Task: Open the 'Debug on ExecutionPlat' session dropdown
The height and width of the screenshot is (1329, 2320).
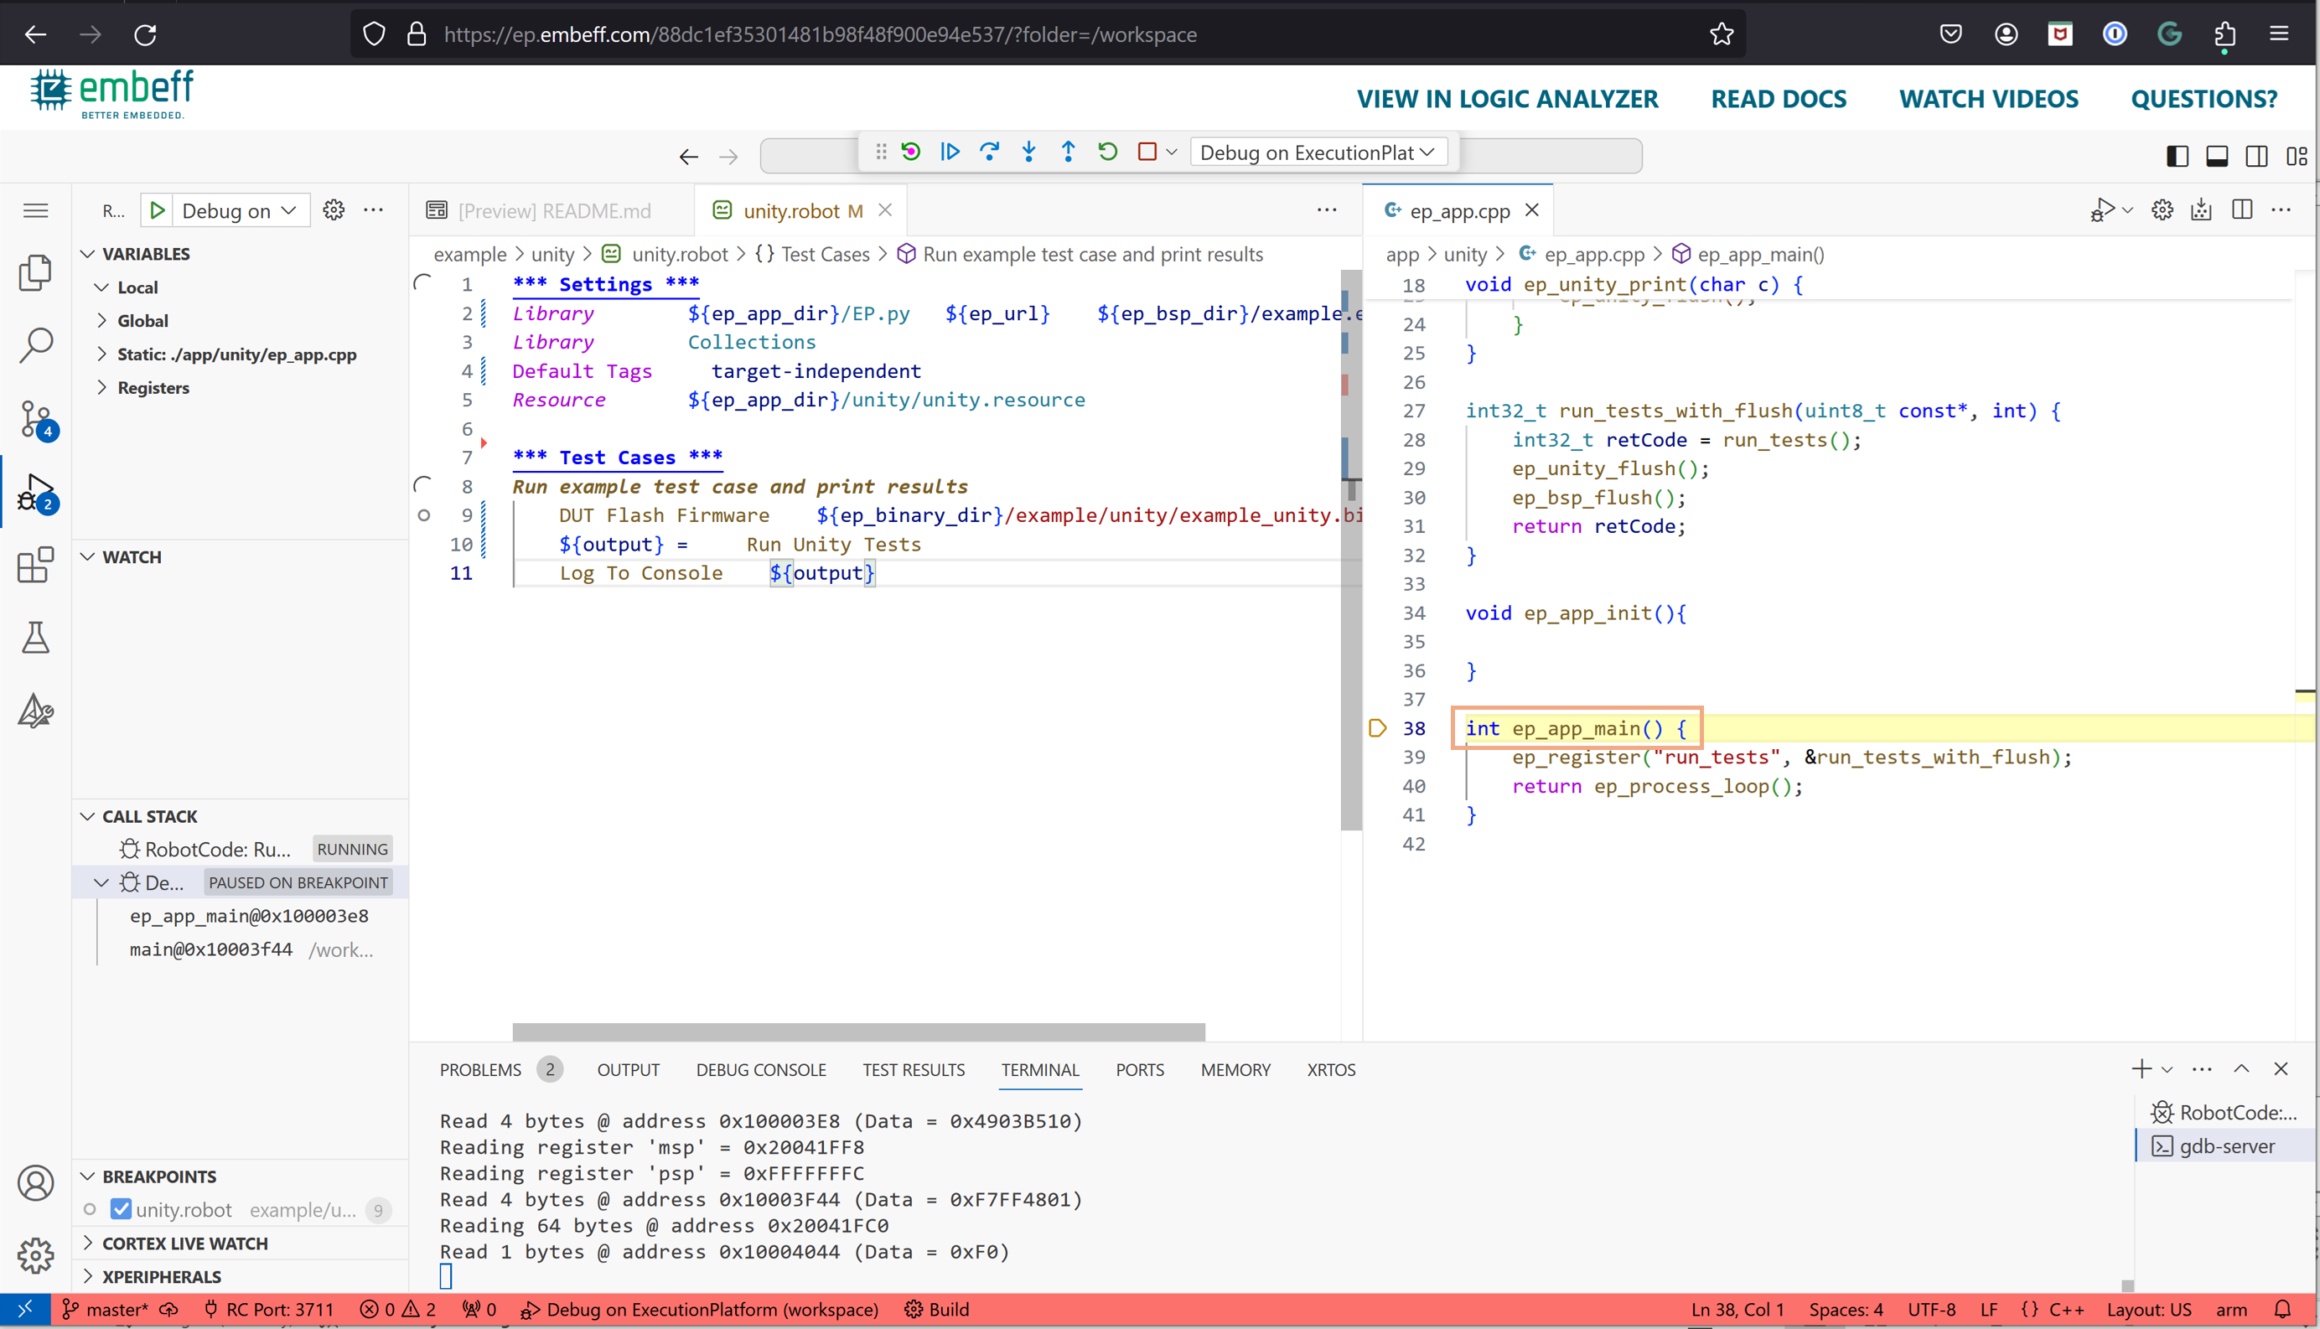Action: point(1318,153)
